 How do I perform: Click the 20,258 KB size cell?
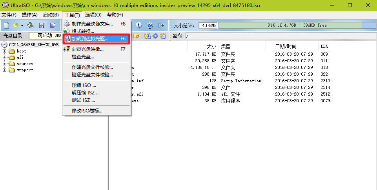[x=206, y=61]
